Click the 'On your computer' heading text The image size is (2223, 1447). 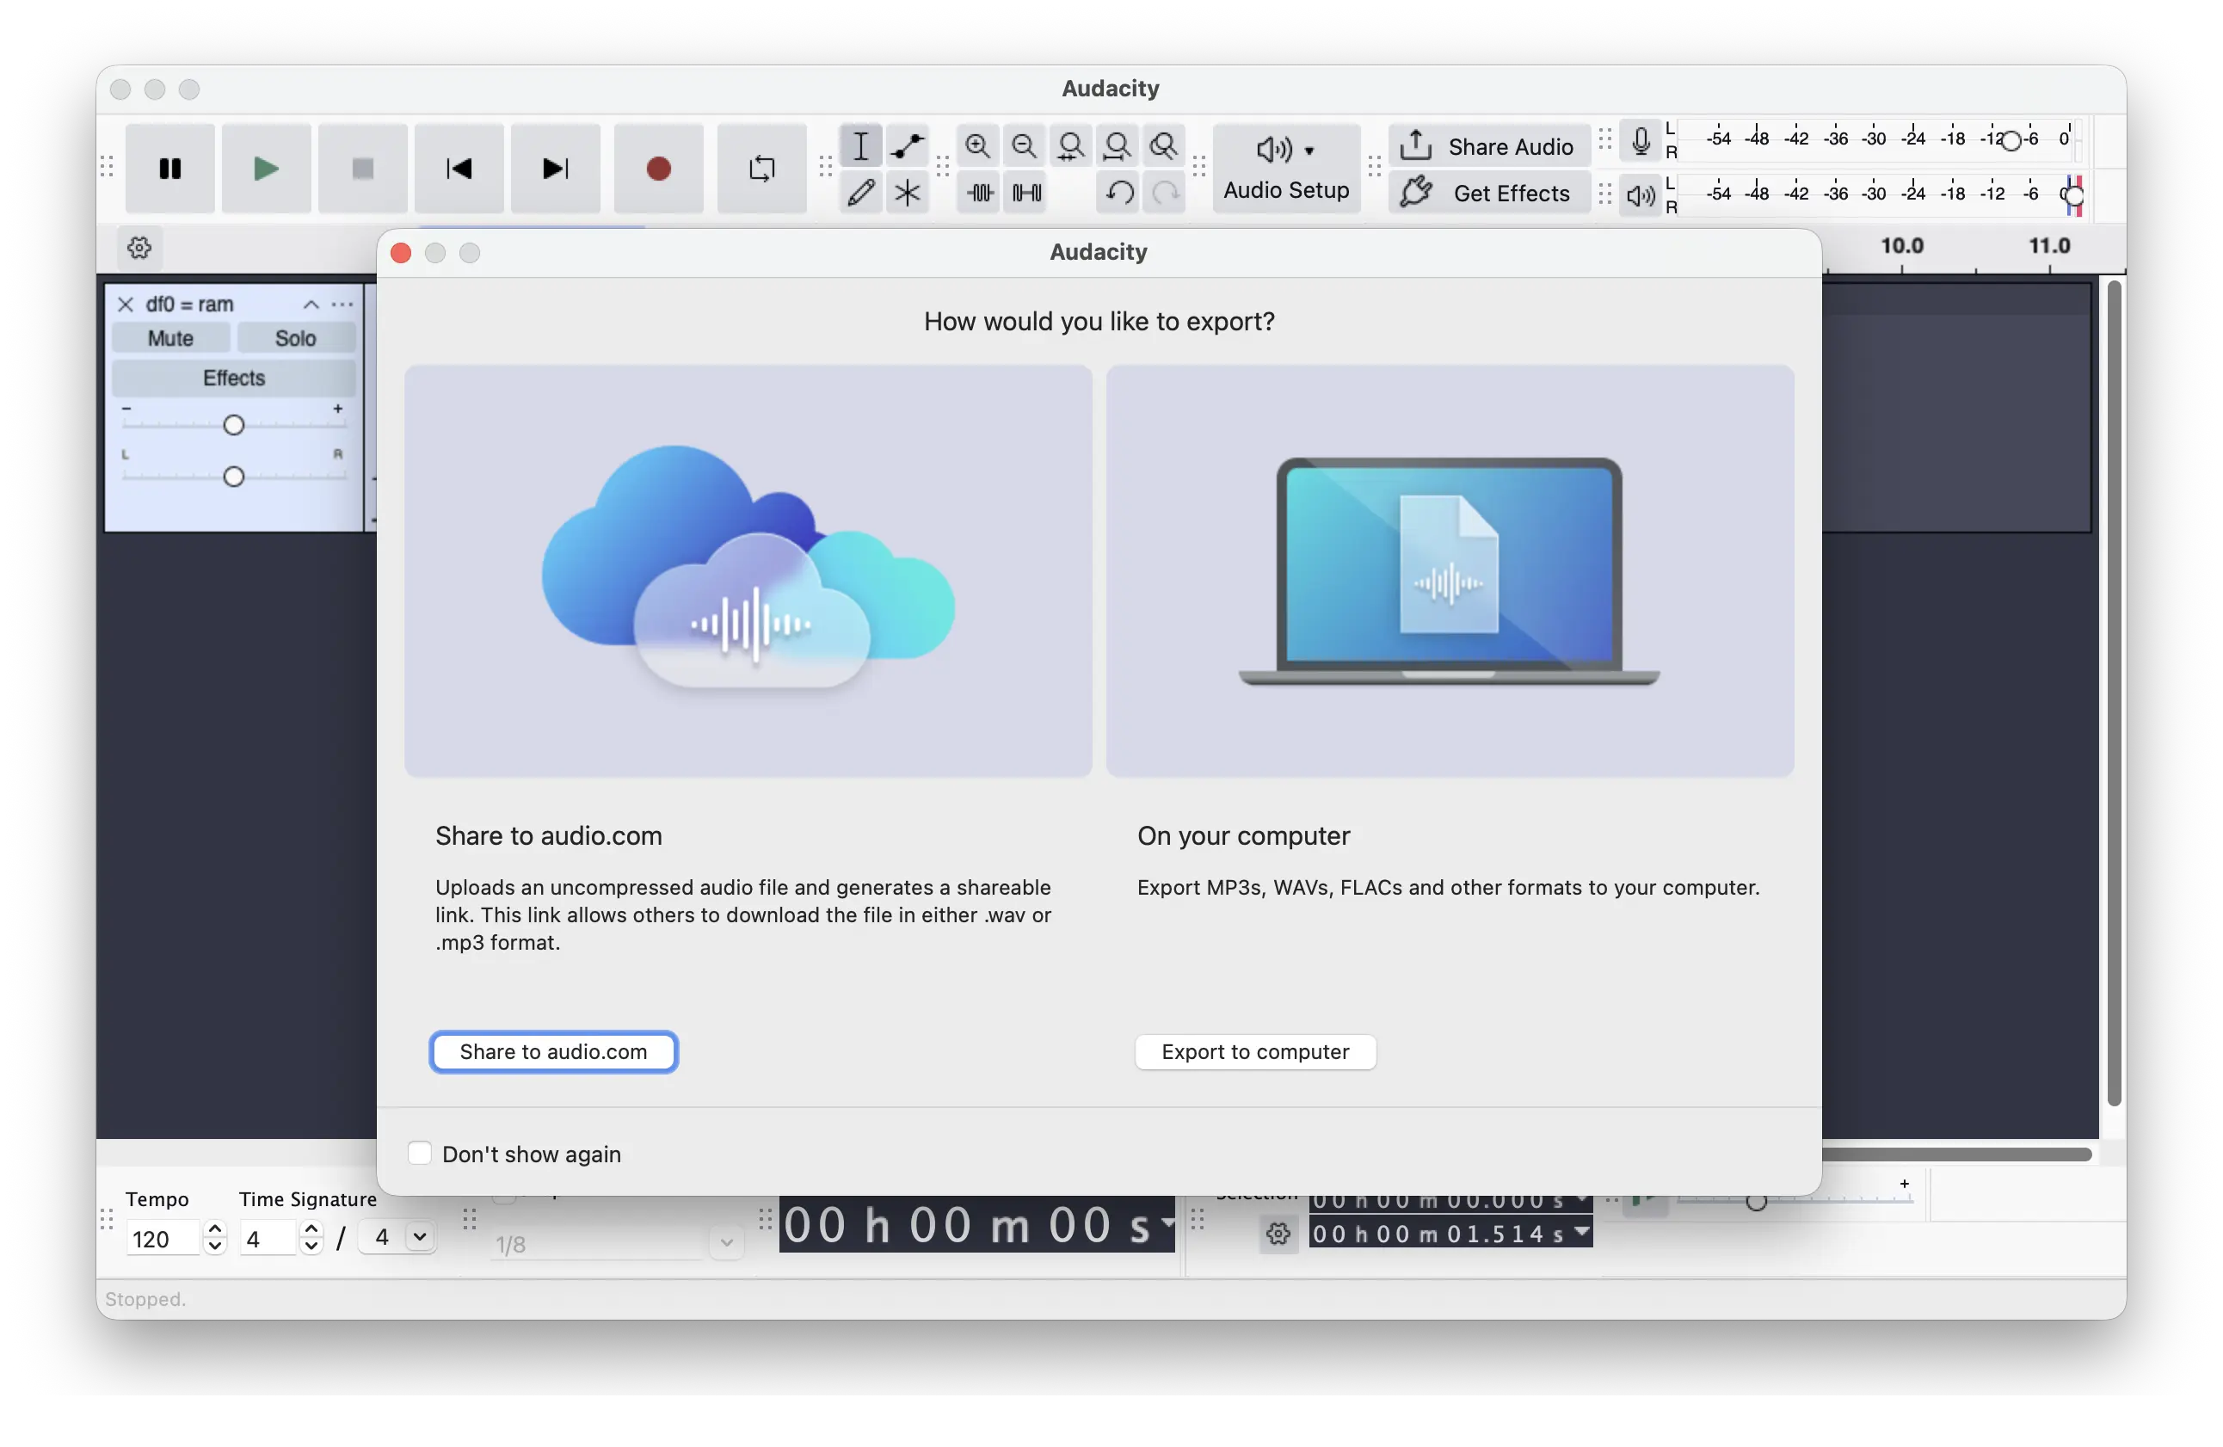point(1243,835)
